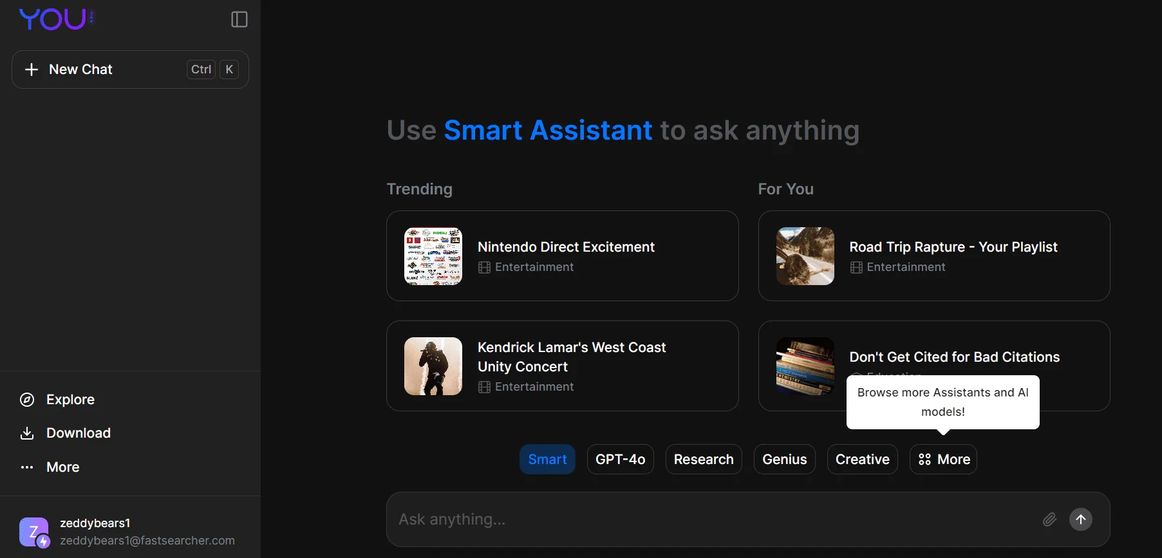Send the query with arrow button
Screen dimensions: 1162x558
(1081, 519)
